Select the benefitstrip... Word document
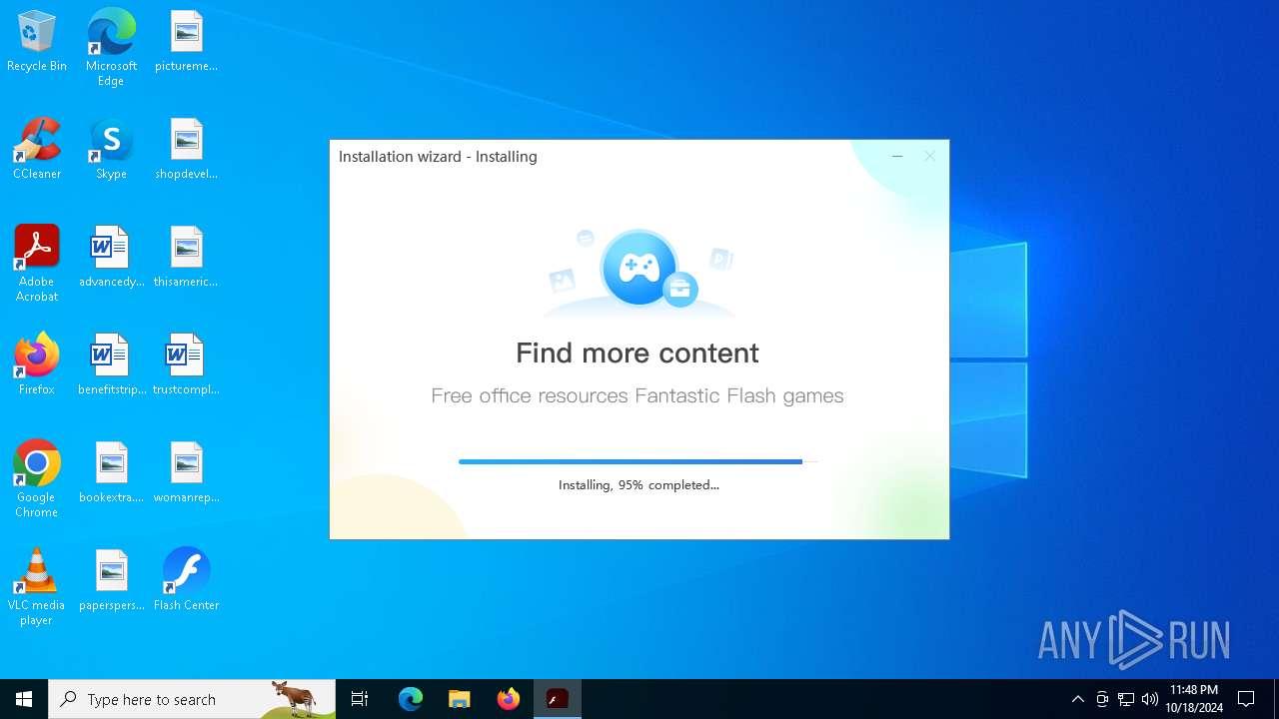The height and width of the screenshot is (719, 1279). click(111, 365)
